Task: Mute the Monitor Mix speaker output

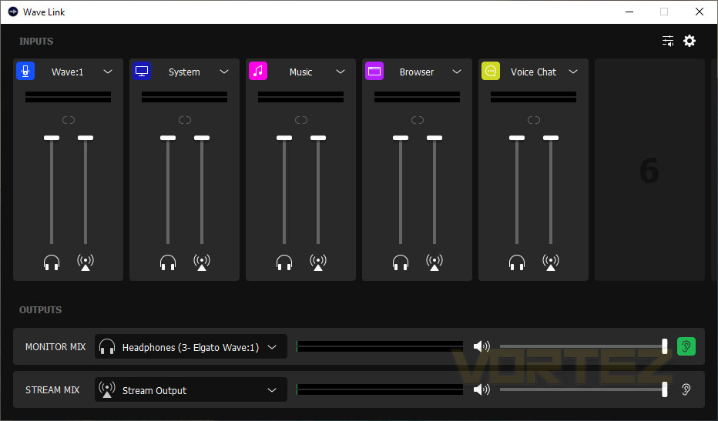Action: 481,346
